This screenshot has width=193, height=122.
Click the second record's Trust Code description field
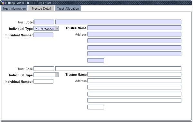(118, 69)
